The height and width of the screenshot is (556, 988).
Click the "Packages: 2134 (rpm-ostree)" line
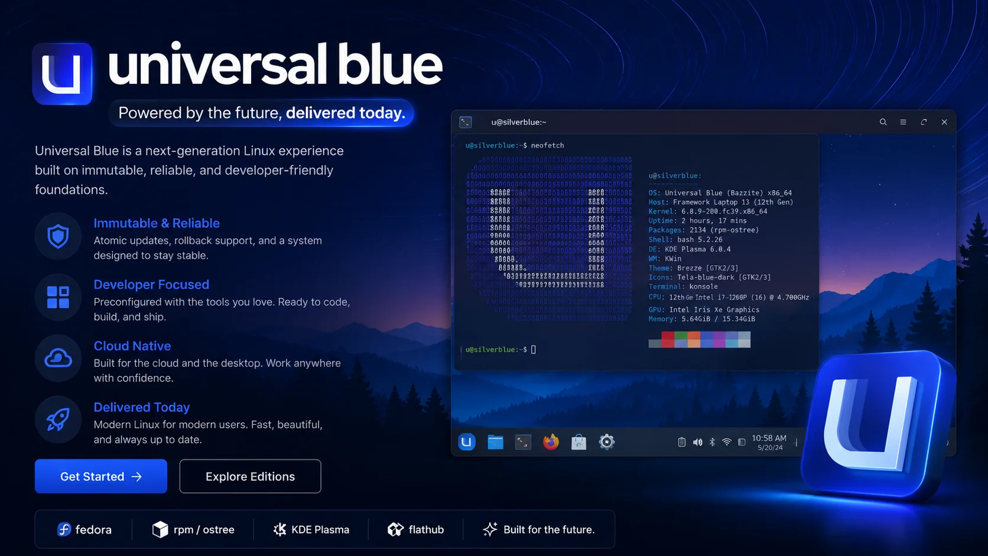(703, 230)
